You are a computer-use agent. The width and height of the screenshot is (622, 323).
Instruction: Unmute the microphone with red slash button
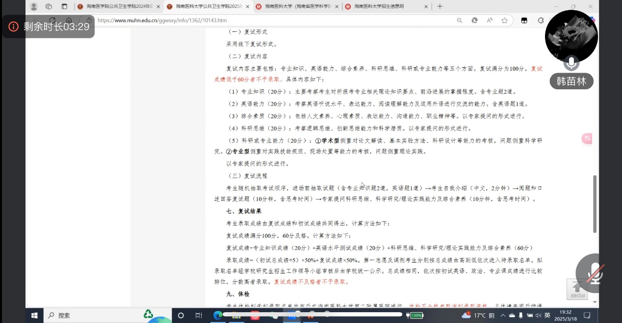click(595, 274)
